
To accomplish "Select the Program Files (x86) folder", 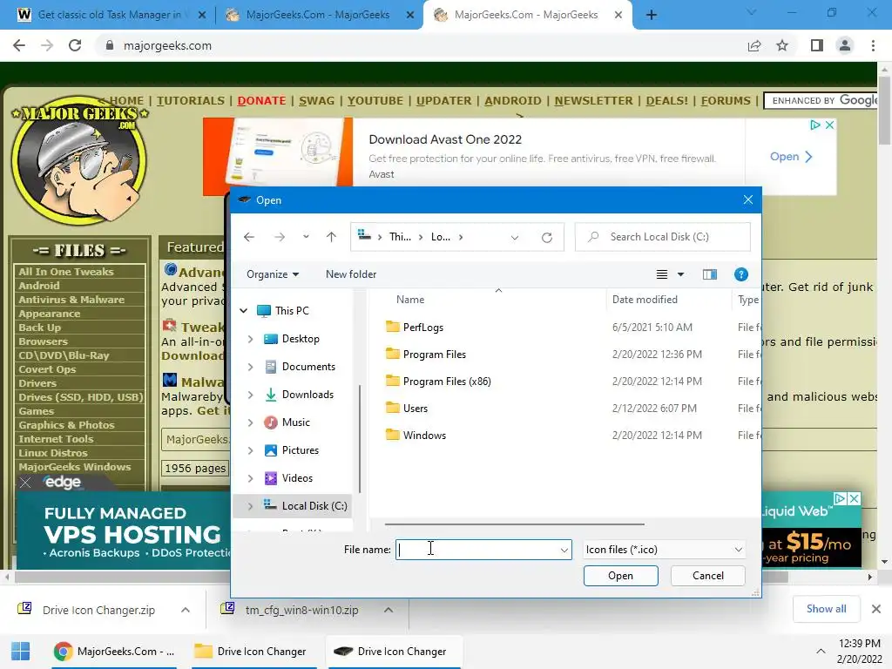I will (447, 382).
